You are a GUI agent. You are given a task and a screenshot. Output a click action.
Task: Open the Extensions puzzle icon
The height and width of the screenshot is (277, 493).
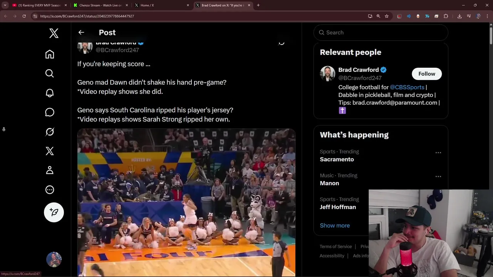(446, 16)
